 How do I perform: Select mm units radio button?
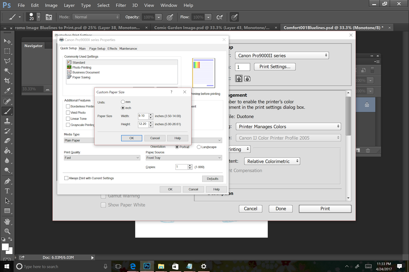pyautogui.click(x=123, y=102)
